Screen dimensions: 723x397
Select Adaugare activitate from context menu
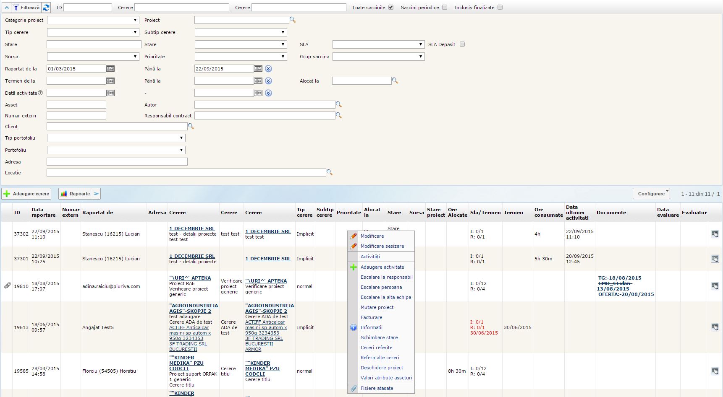pyautogui.click(x=382, y=267)
